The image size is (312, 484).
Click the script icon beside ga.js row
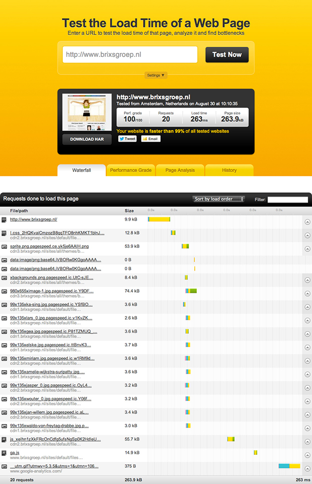[x=4, y=453]
